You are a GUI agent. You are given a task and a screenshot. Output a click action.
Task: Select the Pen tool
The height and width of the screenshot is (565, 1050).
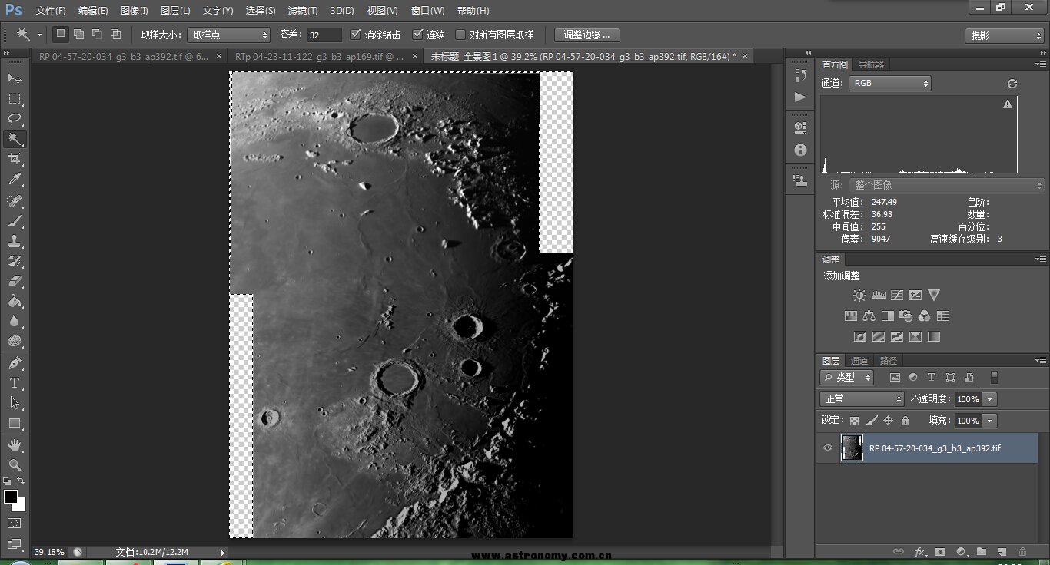click(15, 362)
